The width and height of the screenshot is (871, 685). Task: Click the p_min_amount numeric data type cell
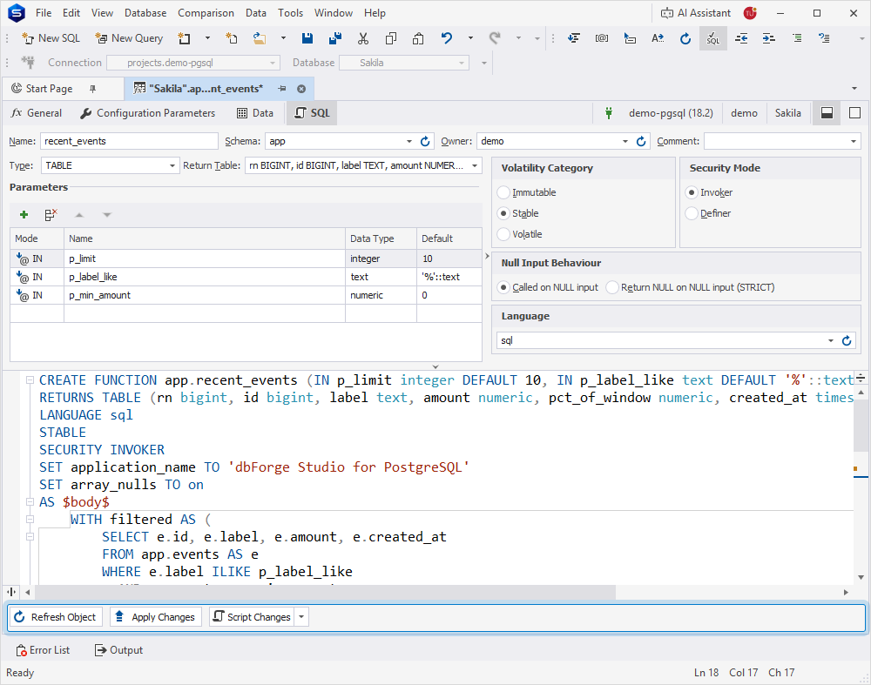click(x=381, y=295)
